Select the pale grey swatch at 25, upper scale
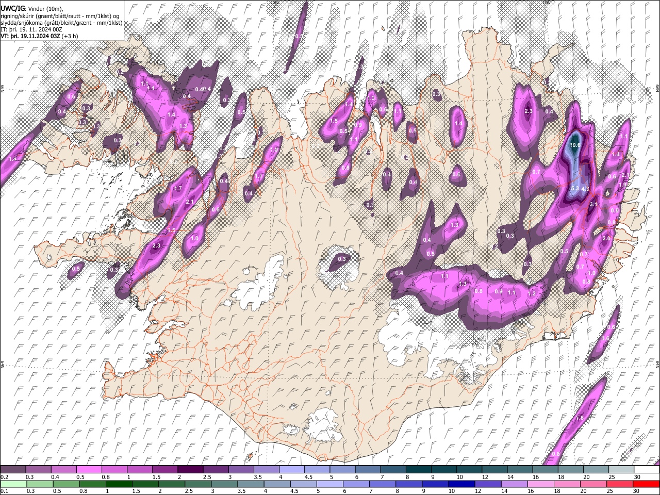Viewport: 660px width, 495px height. click(622, 469)
